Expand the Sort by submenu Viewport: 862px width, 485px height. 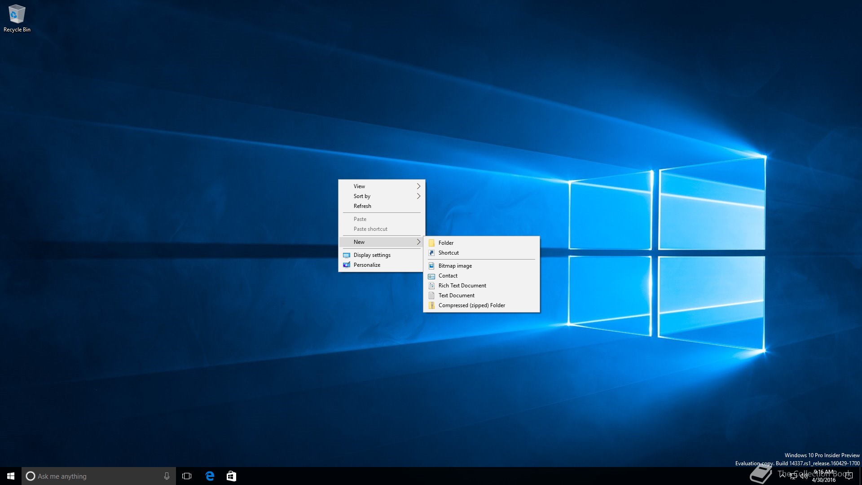pyautogui.click(x=382, y=196)
